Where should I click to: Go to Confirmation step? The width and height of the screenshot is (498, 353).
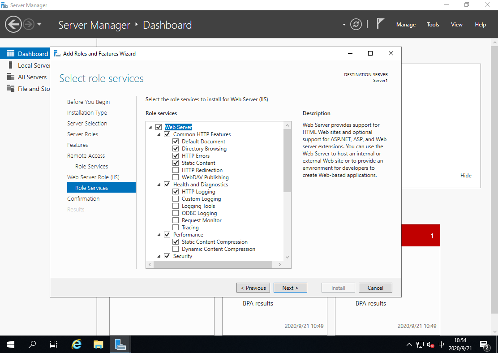83,198
